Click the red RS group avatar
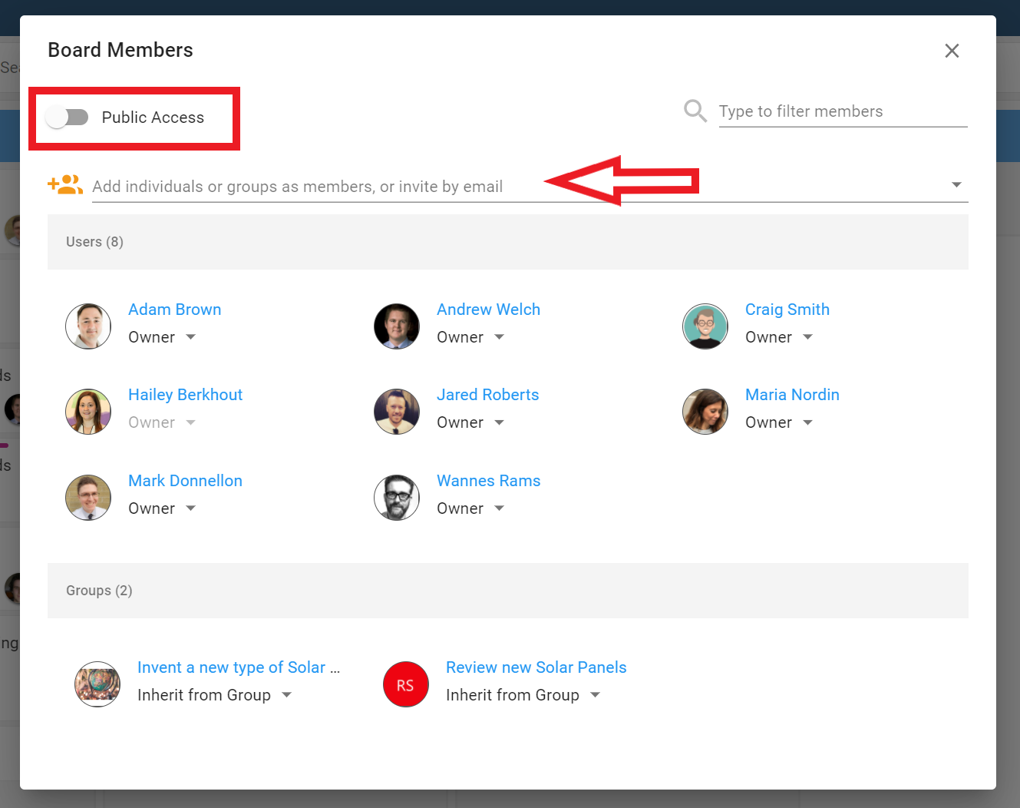 point(405,684)
